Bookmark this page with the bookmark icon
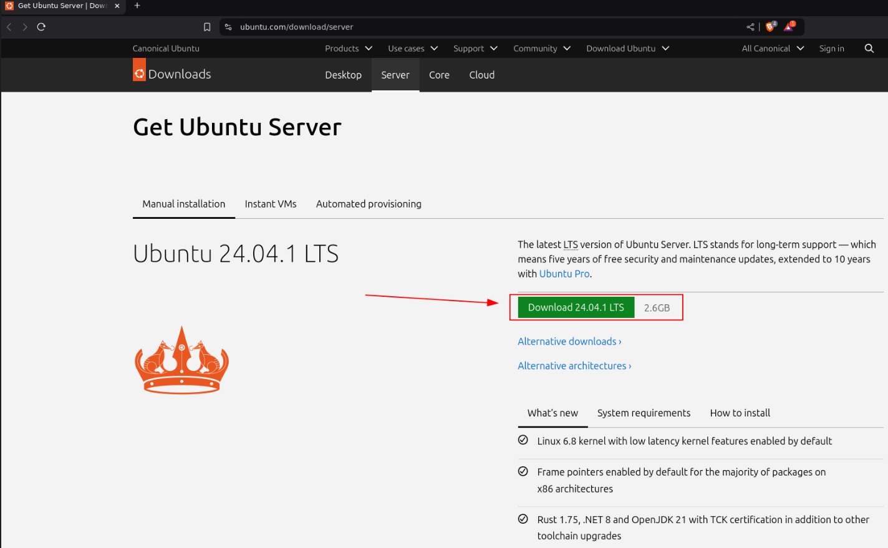This screenshot has height=548, width=888. point(207,27)
